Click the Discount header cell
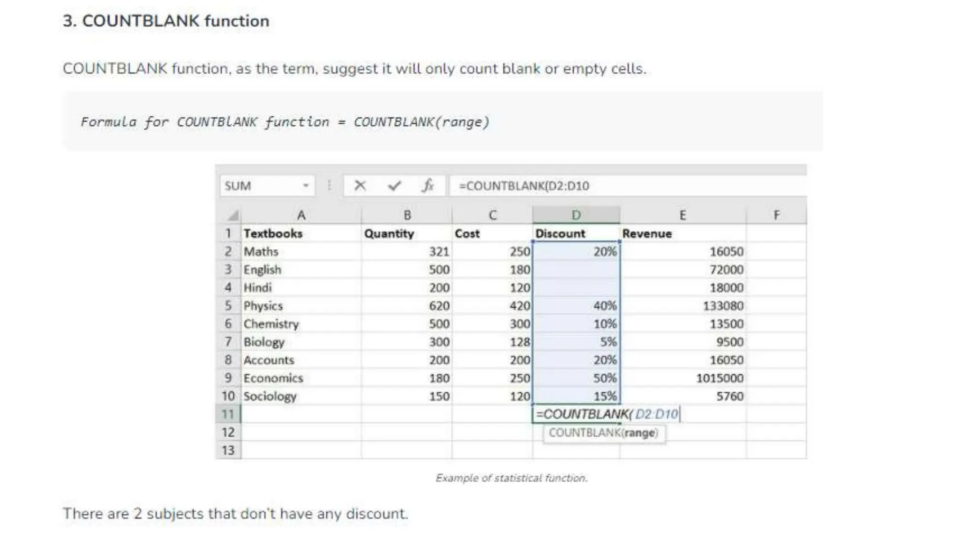 point(576,233)
